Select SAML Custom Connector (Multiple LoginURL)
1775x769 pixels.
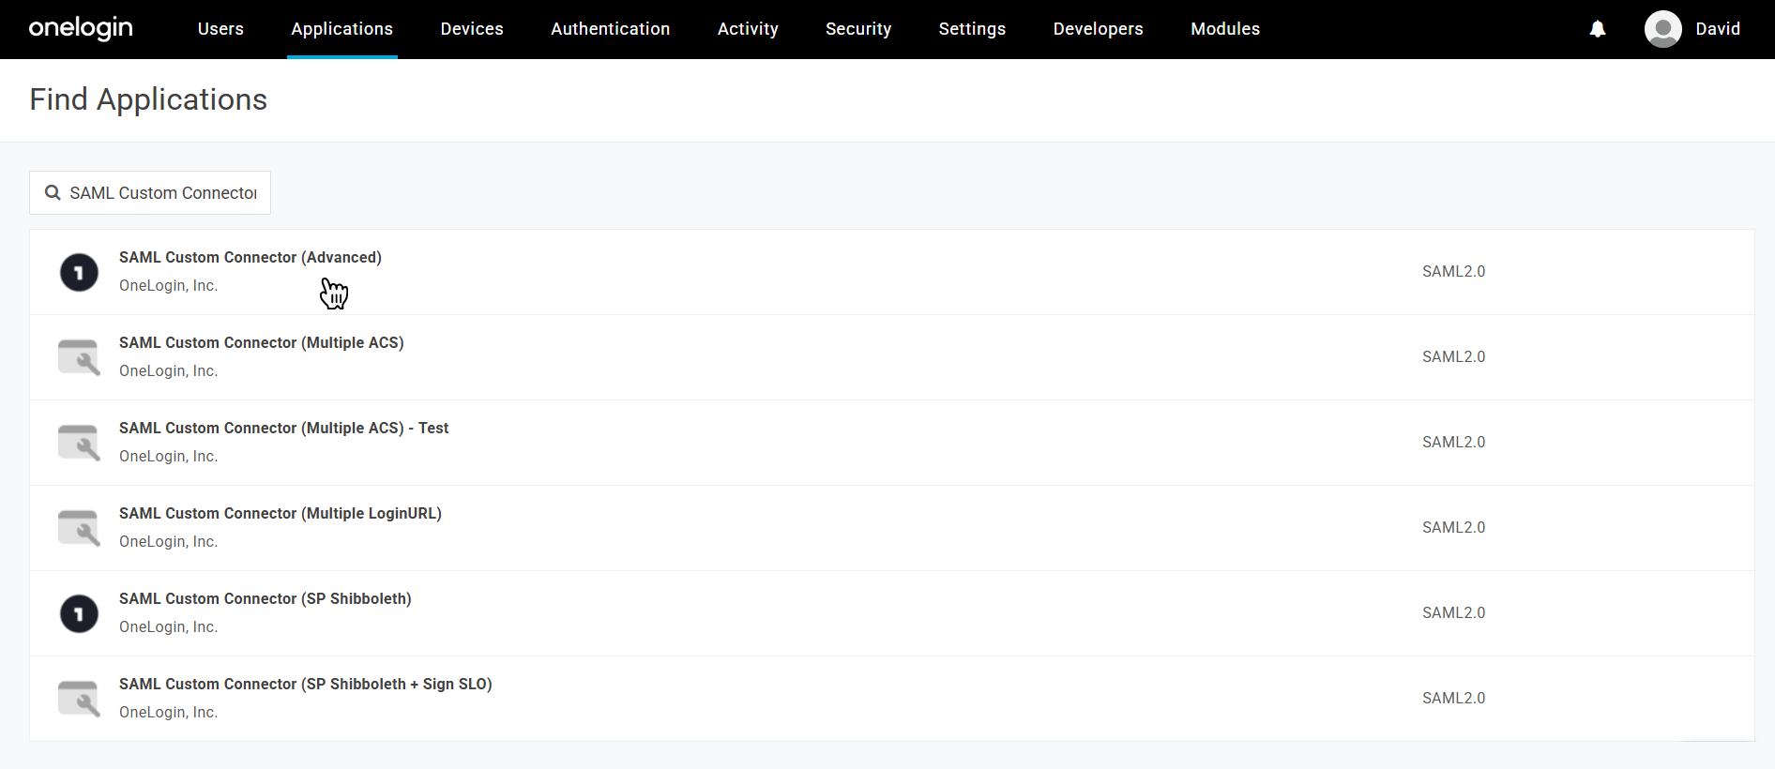281,513
